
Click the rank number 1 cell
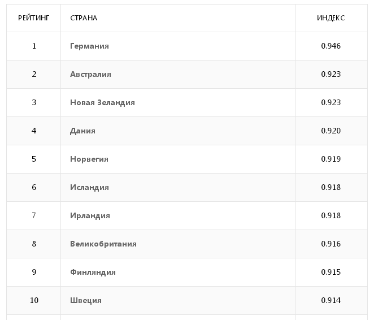point(34,46)
